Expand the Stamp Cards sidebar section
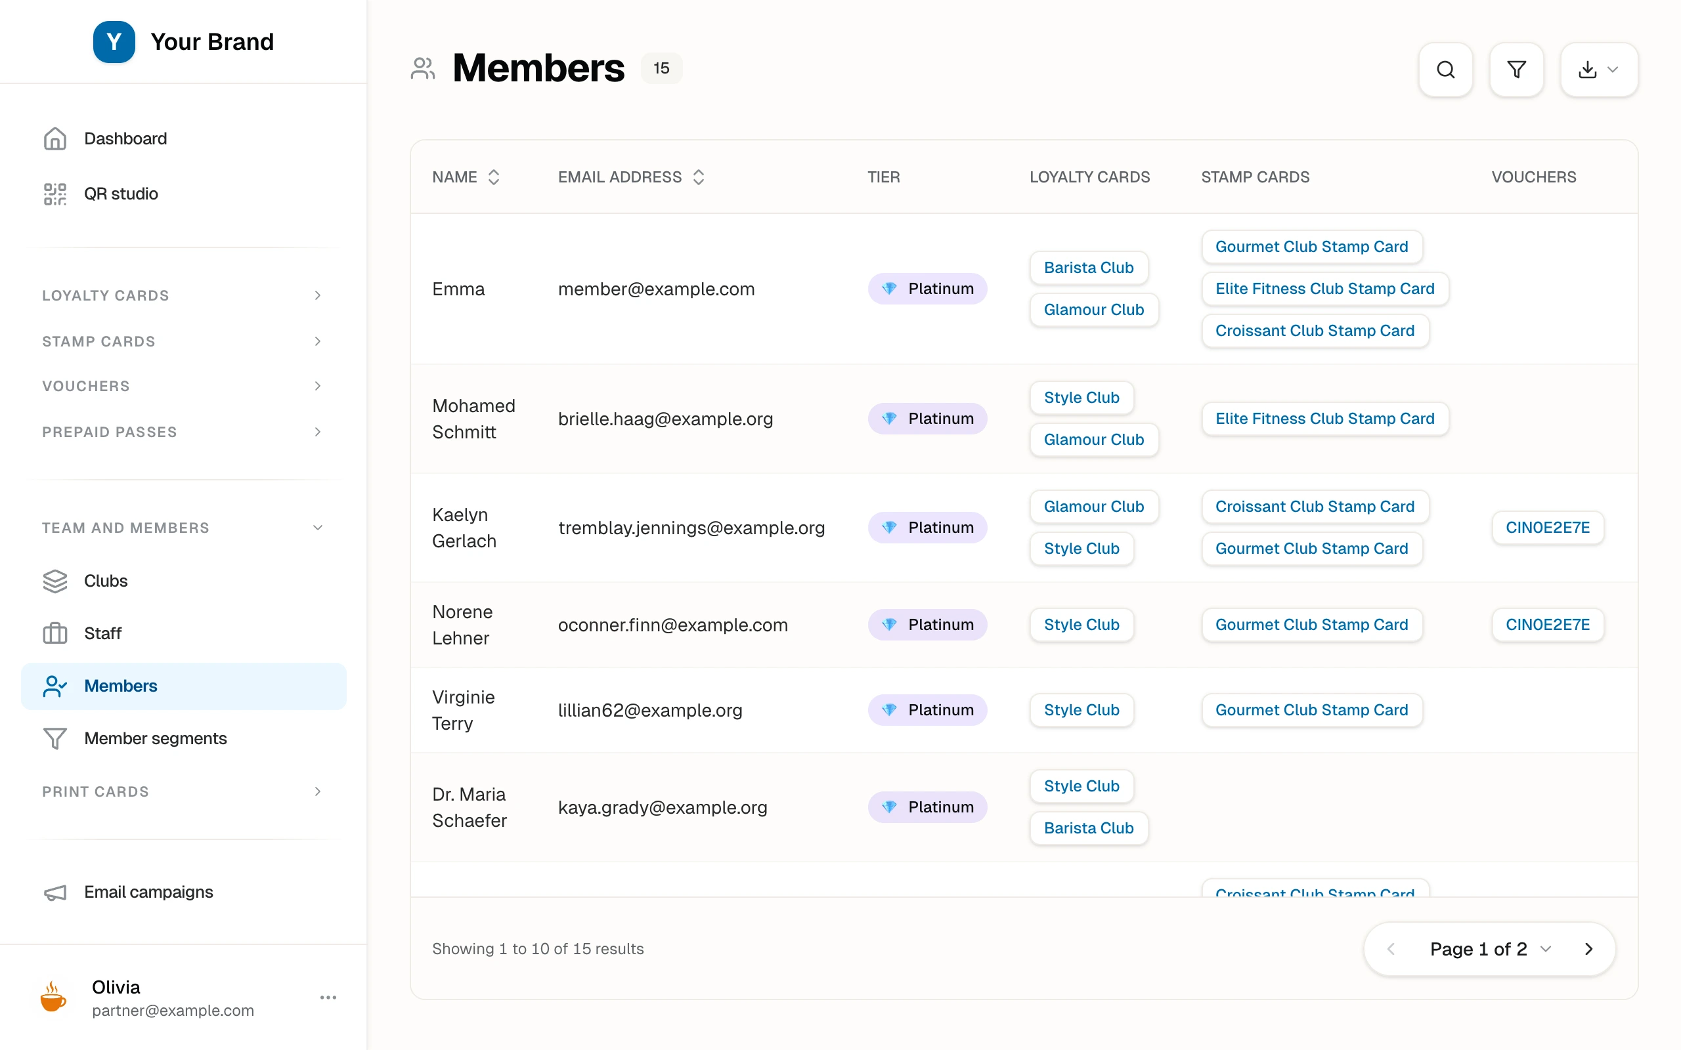 (183, 341)
